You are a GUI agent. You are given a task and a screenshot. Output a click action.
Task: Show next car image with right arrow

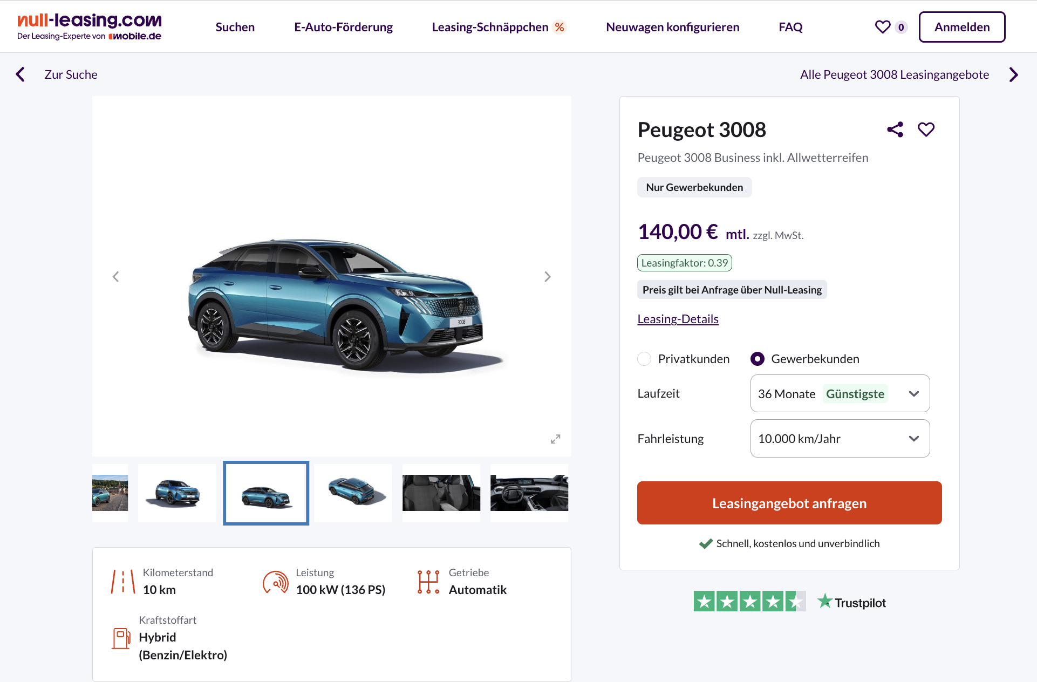pos(547,277)
